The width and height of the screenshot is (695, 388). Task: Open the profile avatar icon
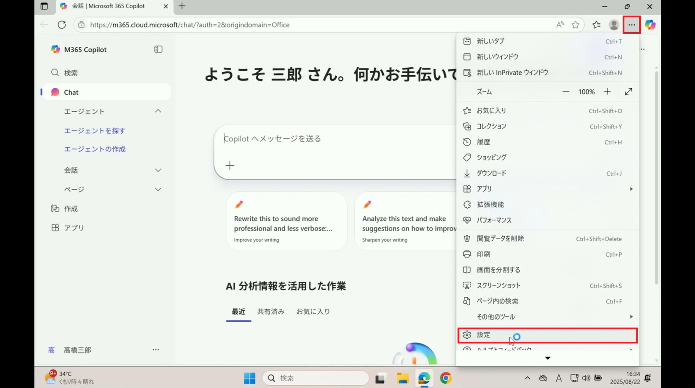pyautogui.click(x=614, y=25)
